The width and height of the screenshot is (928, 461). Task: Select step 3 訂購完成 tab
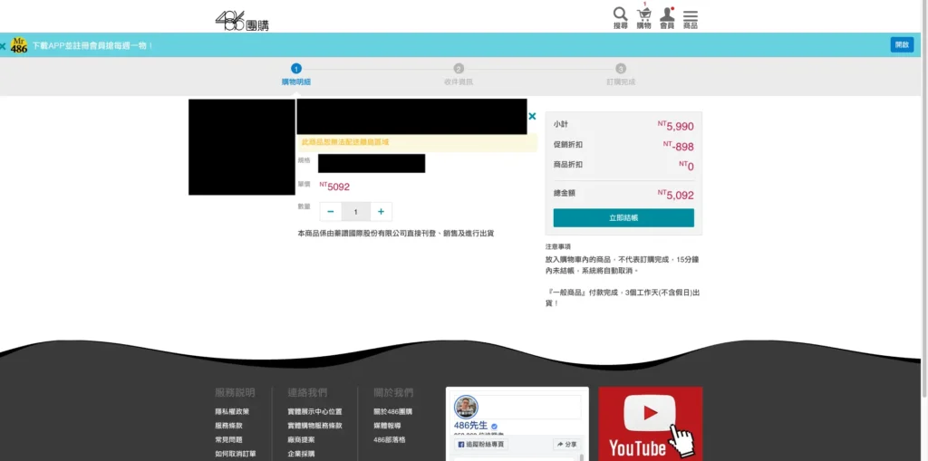620,75
